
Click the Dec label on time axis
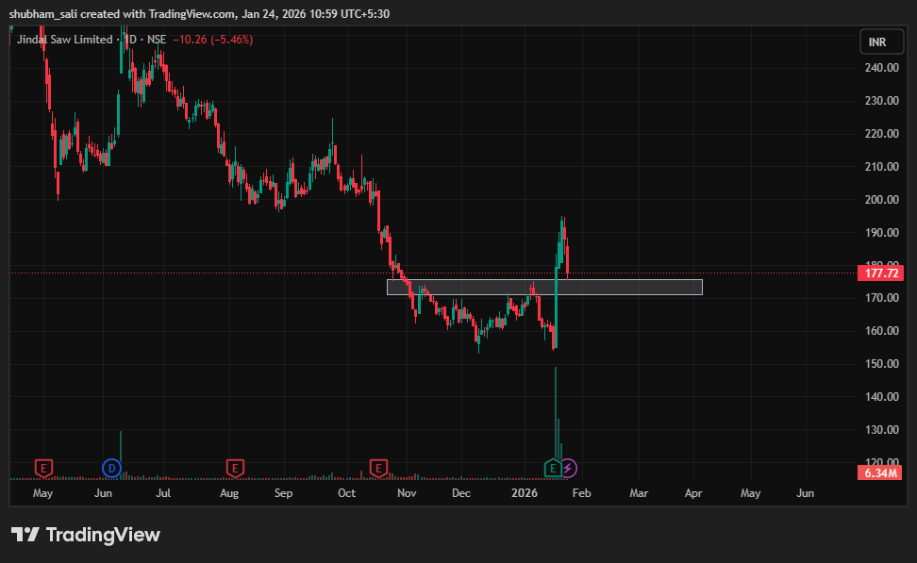click(x=460, y=493)
